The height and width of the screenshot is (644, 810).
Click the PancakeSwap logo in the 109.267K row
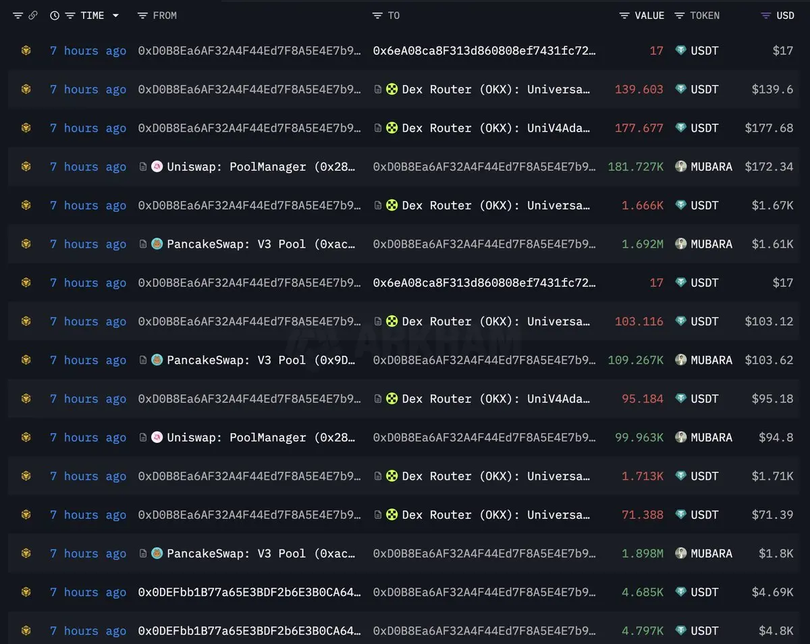pyautogui.click(x=157, y=360)
